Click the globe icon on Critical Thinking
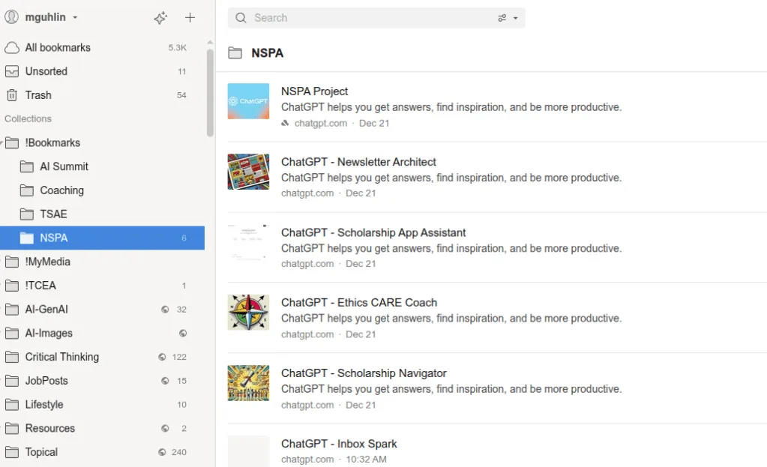 pos(162,357)
